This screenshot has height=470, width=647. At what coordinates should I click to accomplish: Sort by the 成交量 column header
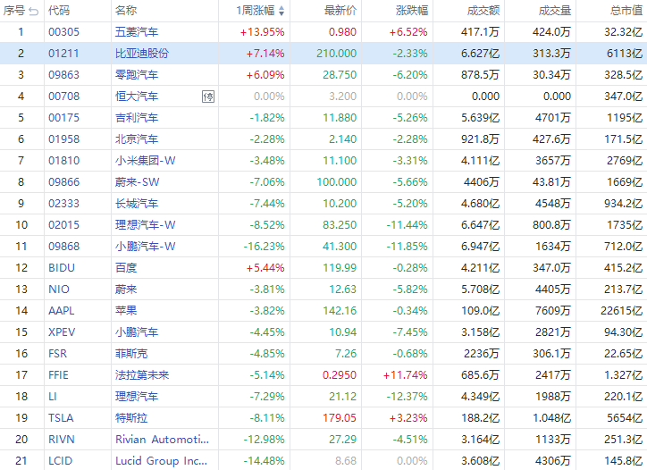coord(555,11)
